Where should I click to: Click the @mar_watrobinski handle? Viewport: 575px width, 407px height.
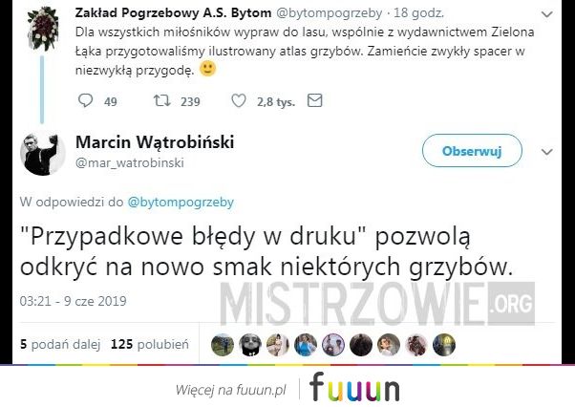click(x=130, y=162)
